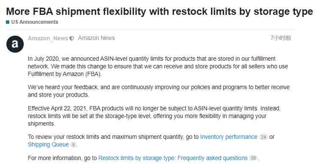Open the Inventory performance link

point(229,137)
